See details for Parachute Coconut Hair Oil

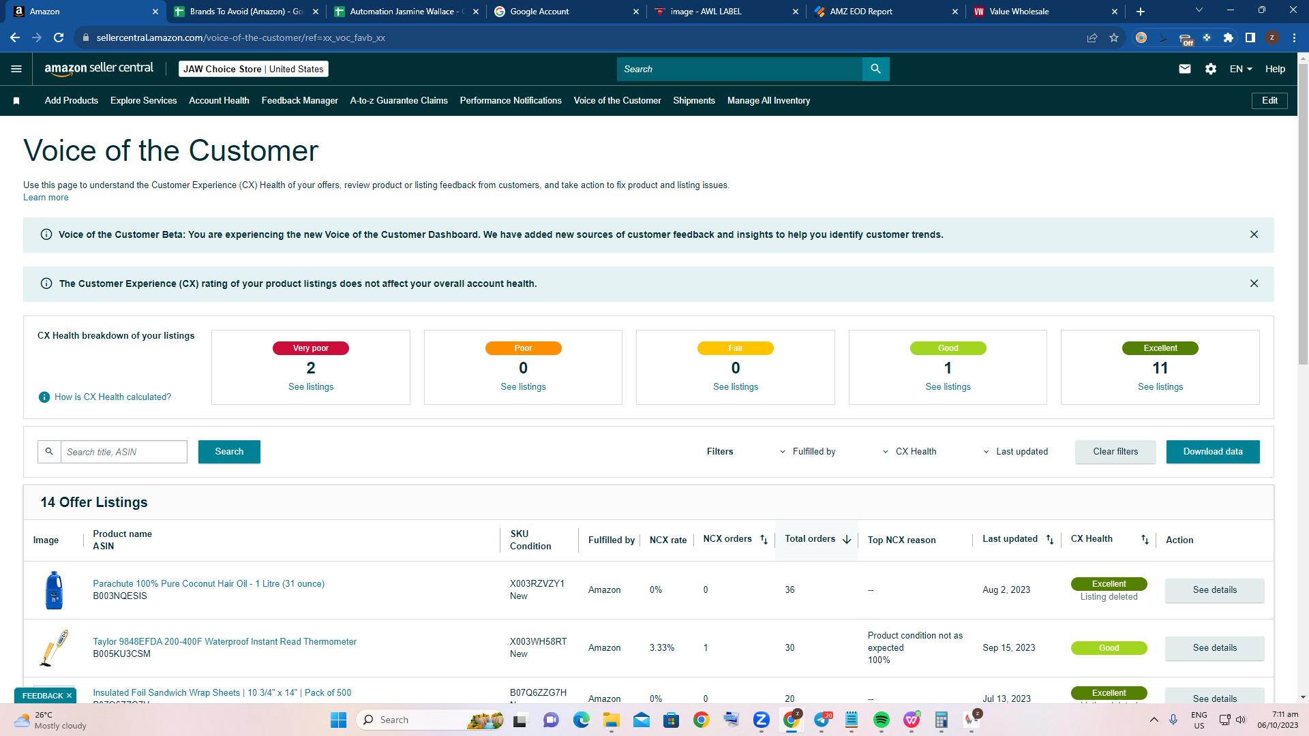pos(1214,590)
